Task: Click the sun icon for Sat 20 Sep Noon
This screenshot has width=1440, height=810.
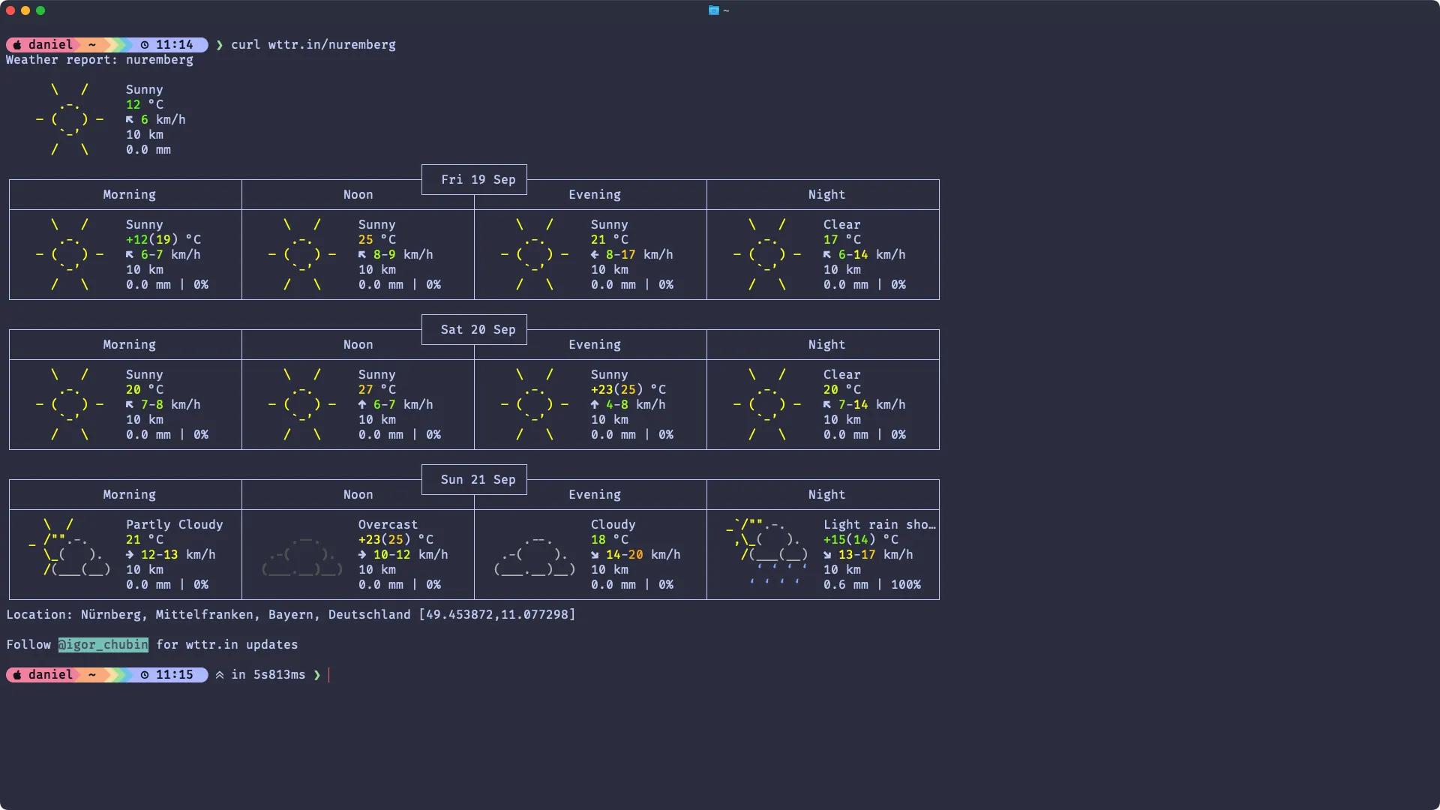Action: 302,405
